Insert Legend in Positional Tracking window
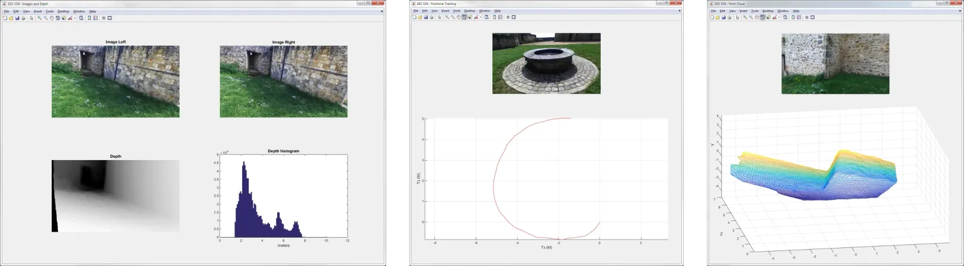Screen dimensions: 964x266 (x=500, y=17)
